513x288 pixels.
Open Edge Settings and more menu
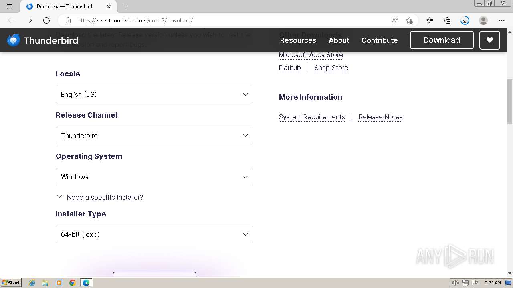click(x=502, y=20)
